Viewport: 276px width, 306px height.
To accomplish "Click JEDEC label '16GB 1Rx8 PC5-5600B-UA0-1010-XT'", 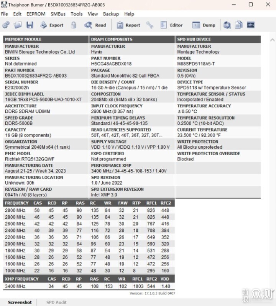I will point(43,100).
